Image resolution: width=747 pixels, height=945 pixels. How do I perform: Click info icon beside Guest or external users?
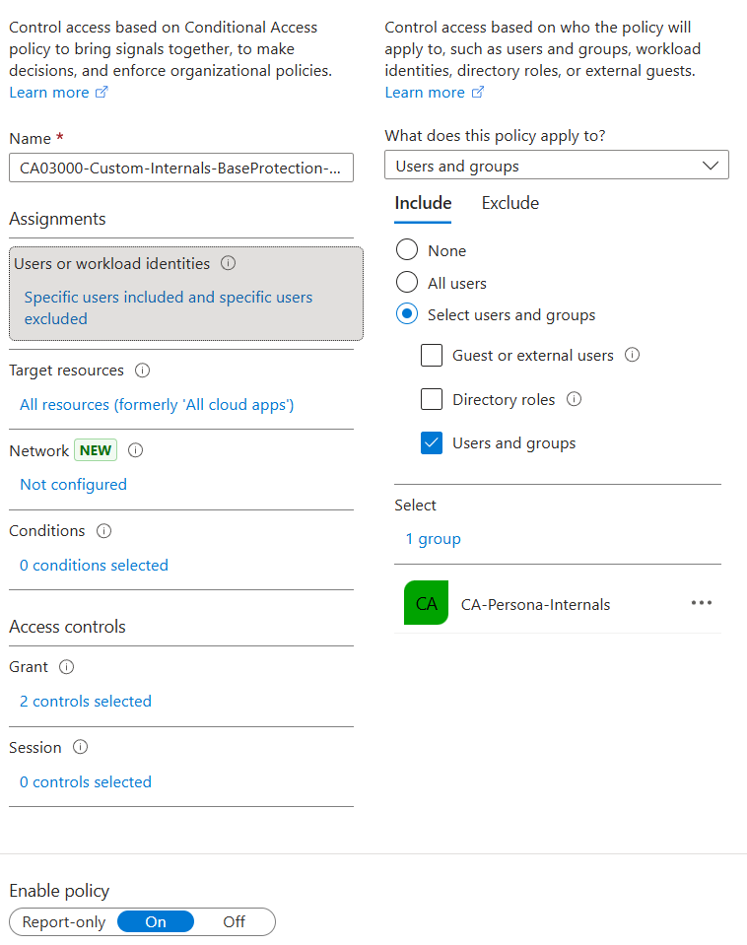633,355
